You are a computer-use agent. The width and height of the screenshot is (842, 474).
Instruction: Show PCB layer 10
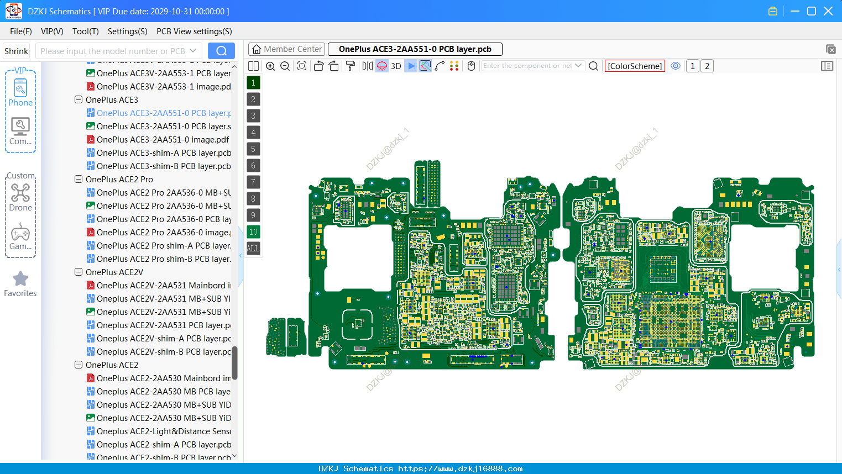point(253,232)
